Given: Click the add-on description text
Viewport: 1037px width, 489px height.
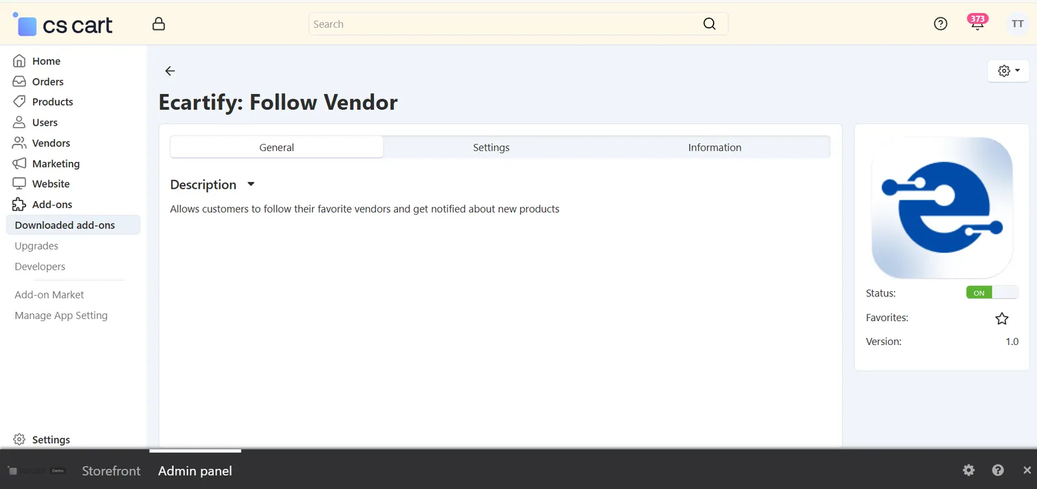Looking at the screenshot, I should (365, 209).
